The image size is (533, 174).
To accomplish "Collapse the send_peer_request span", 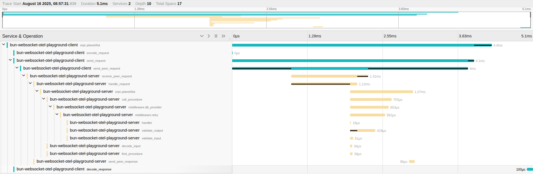I will point(17,68).
